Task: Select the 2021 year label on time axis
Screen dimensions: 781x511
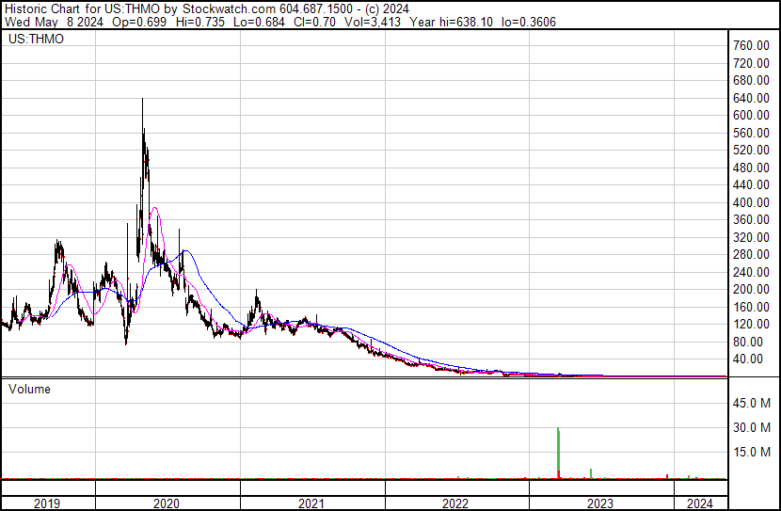Action: coord(311,503)
